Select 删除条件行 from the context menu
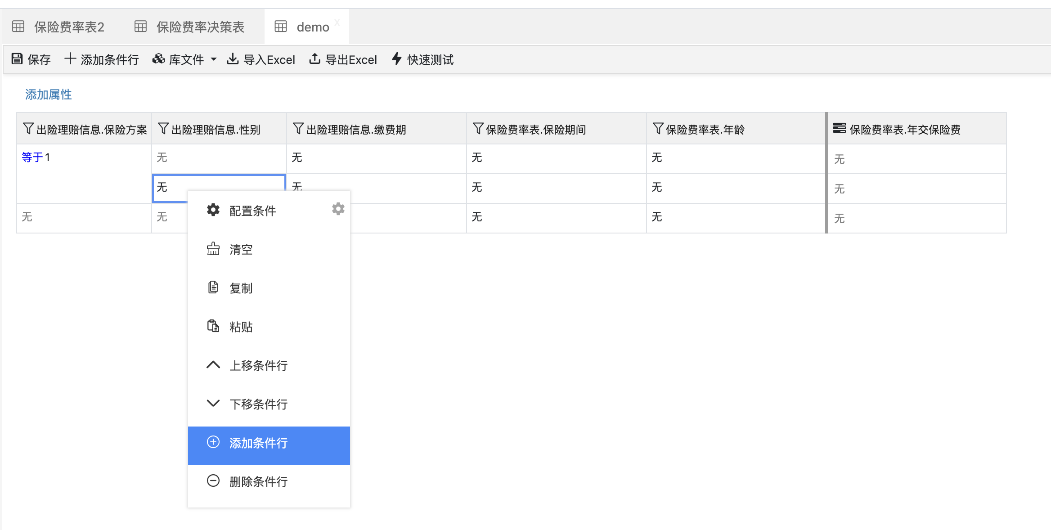The width and height of the screenshot is (1051, 530). click(258, 482)
